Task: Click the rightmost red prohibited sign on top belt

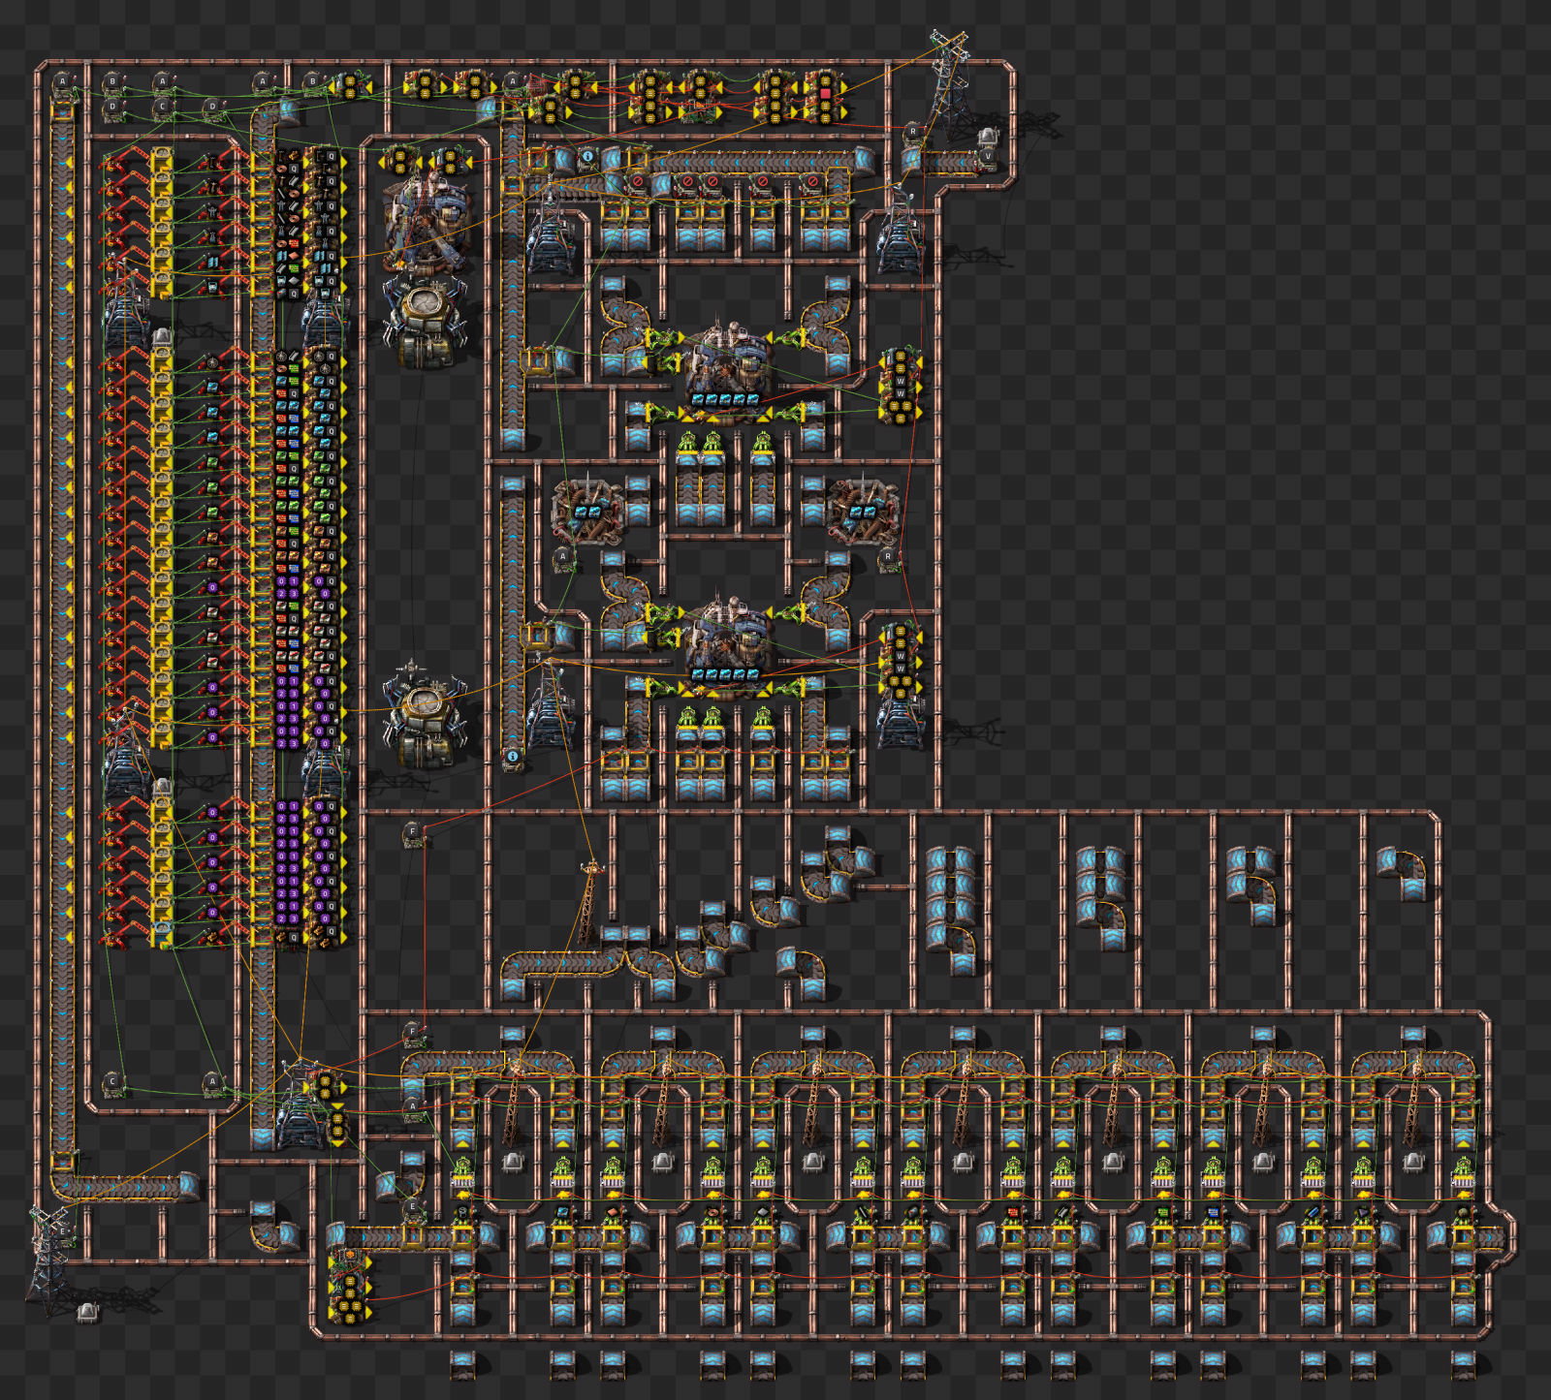Action: (x=812, y=183)
